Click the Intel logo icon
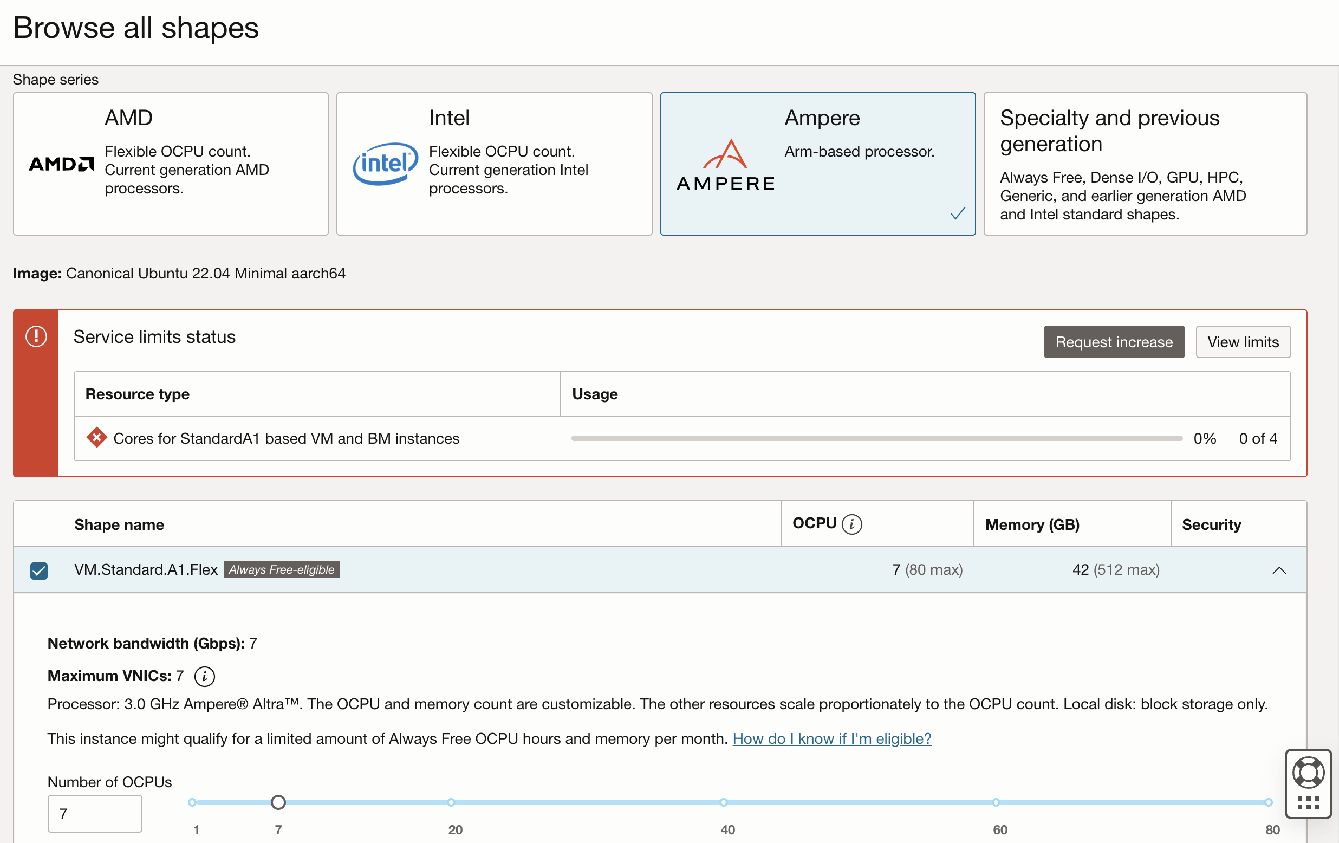Viewport: 1339px width, 843px height. coord(385,164)
